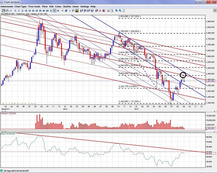Select the bar chart type icon

click(7, 11)
